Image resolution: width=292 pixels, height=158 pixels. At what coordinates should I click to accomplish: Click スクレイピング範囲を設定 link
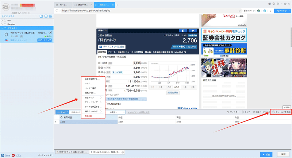(138, 112)
